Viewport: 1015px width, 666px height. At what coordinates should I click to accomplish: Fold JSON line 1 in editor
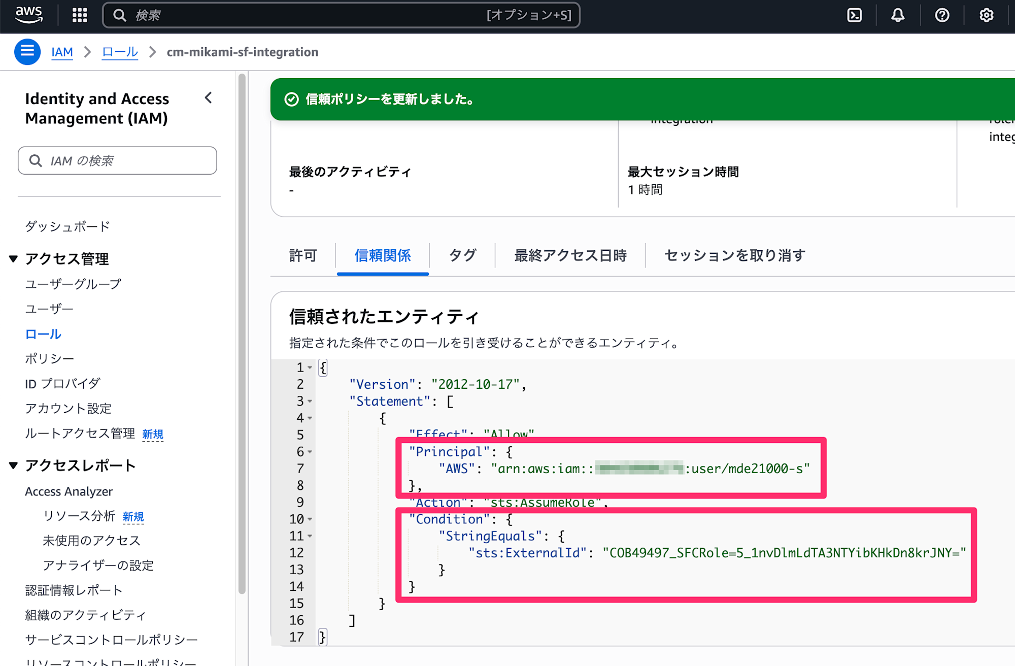[x=310, y=368]
